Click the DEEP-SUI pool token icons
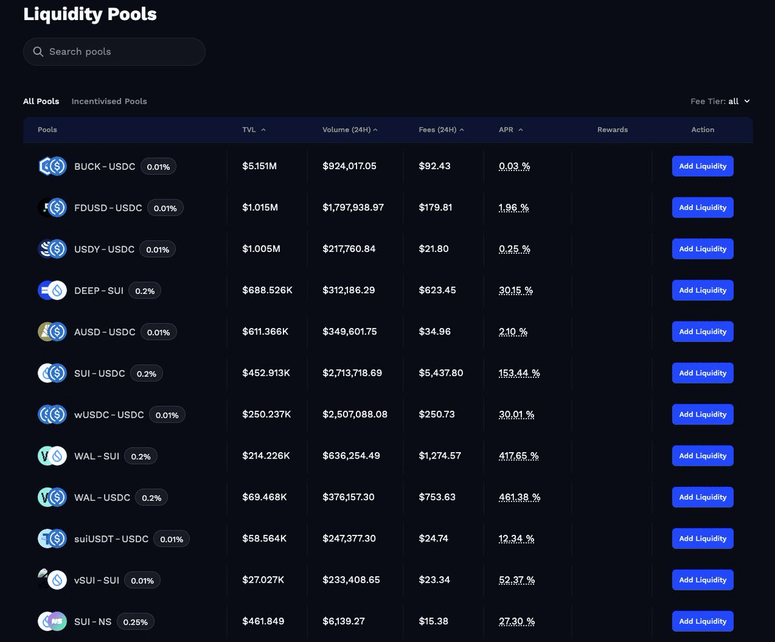The image size is (775, 642). tap(52, 290)
